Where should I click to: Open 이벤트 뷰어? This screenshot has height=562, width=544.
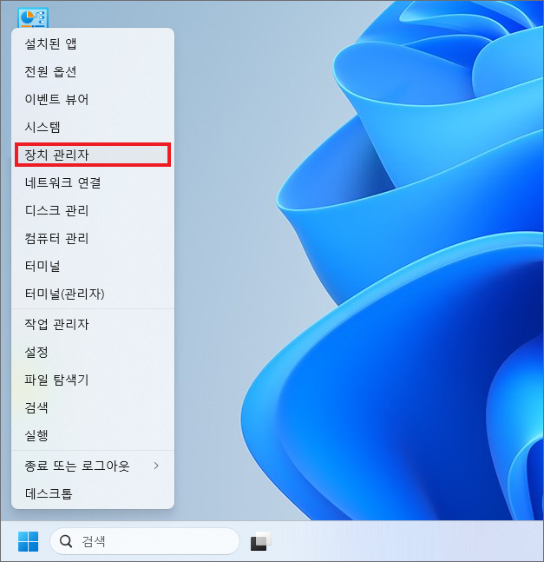click(93, 99)
